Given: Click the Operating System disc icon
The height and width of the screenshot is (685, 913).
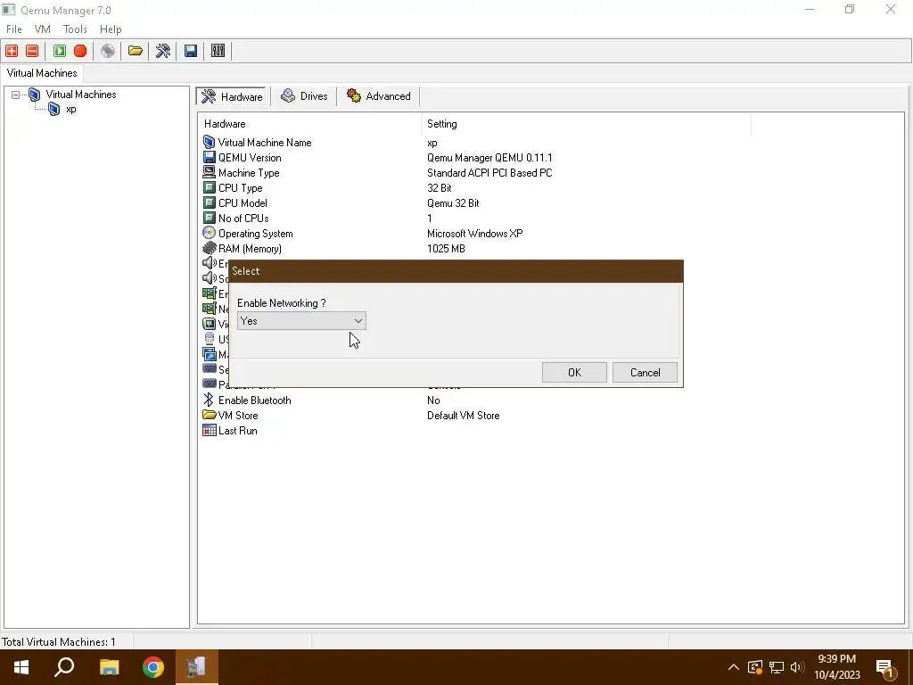Looking at the screenshot, I should 209,233.
